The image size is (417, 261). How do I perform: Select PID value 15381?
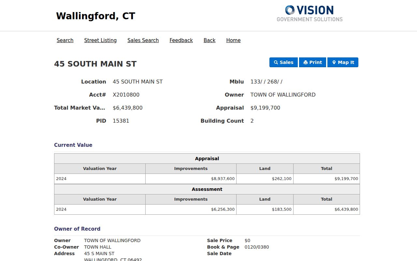121,121
